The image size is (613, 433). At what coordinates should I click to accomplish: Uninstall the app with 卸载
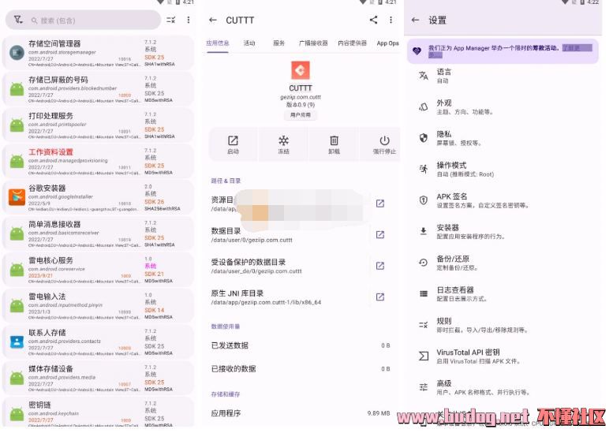coord(334,144)
